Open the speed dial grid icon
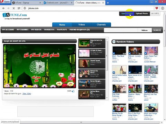The height and width of the screenshot is (124, 166). [19, 8]
